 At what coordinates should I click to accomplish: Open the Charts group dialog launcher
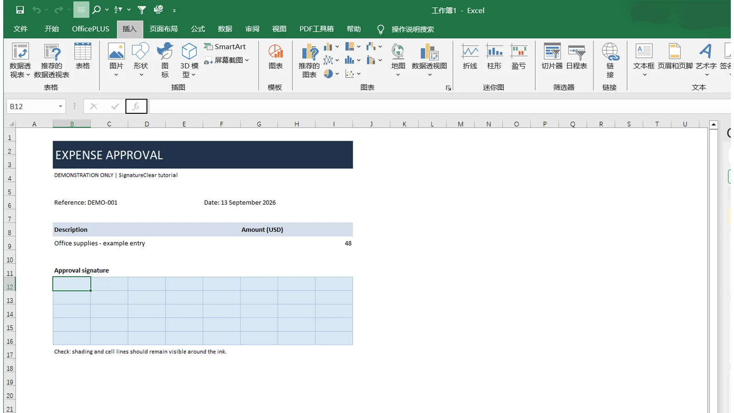(448, 88)
